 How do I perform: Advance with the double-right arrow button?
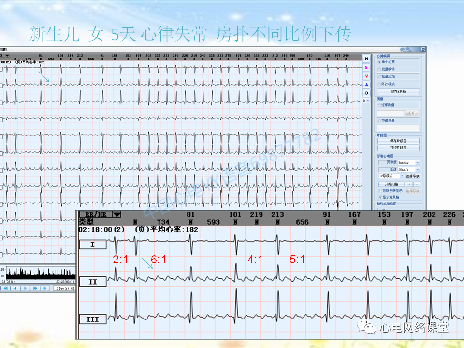[x=35, y=288]
